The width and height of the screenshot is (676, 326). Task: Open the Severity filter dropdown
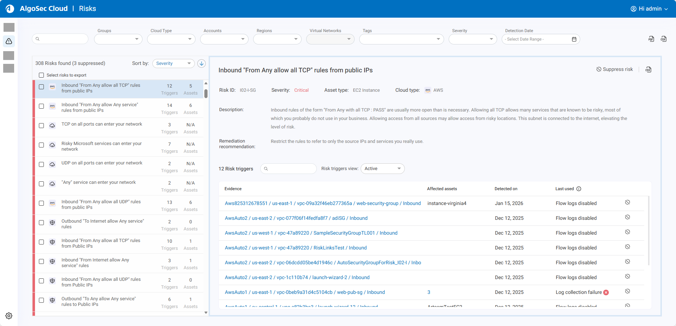click(x=472, y=39)
